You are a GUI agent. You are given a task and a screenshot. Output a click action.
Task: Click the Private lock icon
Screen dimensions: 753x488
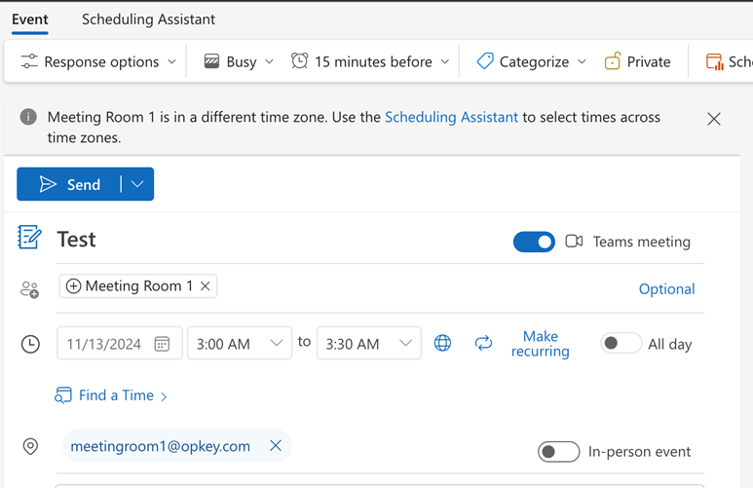click(x=613, y=61)
